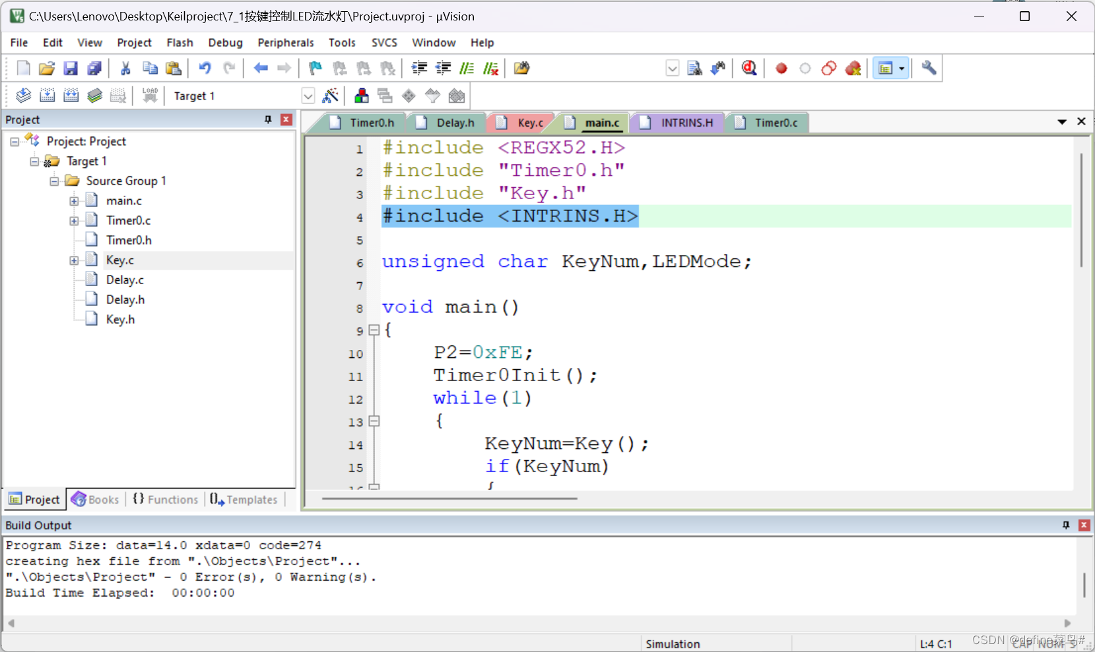Open the Configuration wrench icon
The height and width of the screenshot is (652, 1095).
[x=929, y=68]
